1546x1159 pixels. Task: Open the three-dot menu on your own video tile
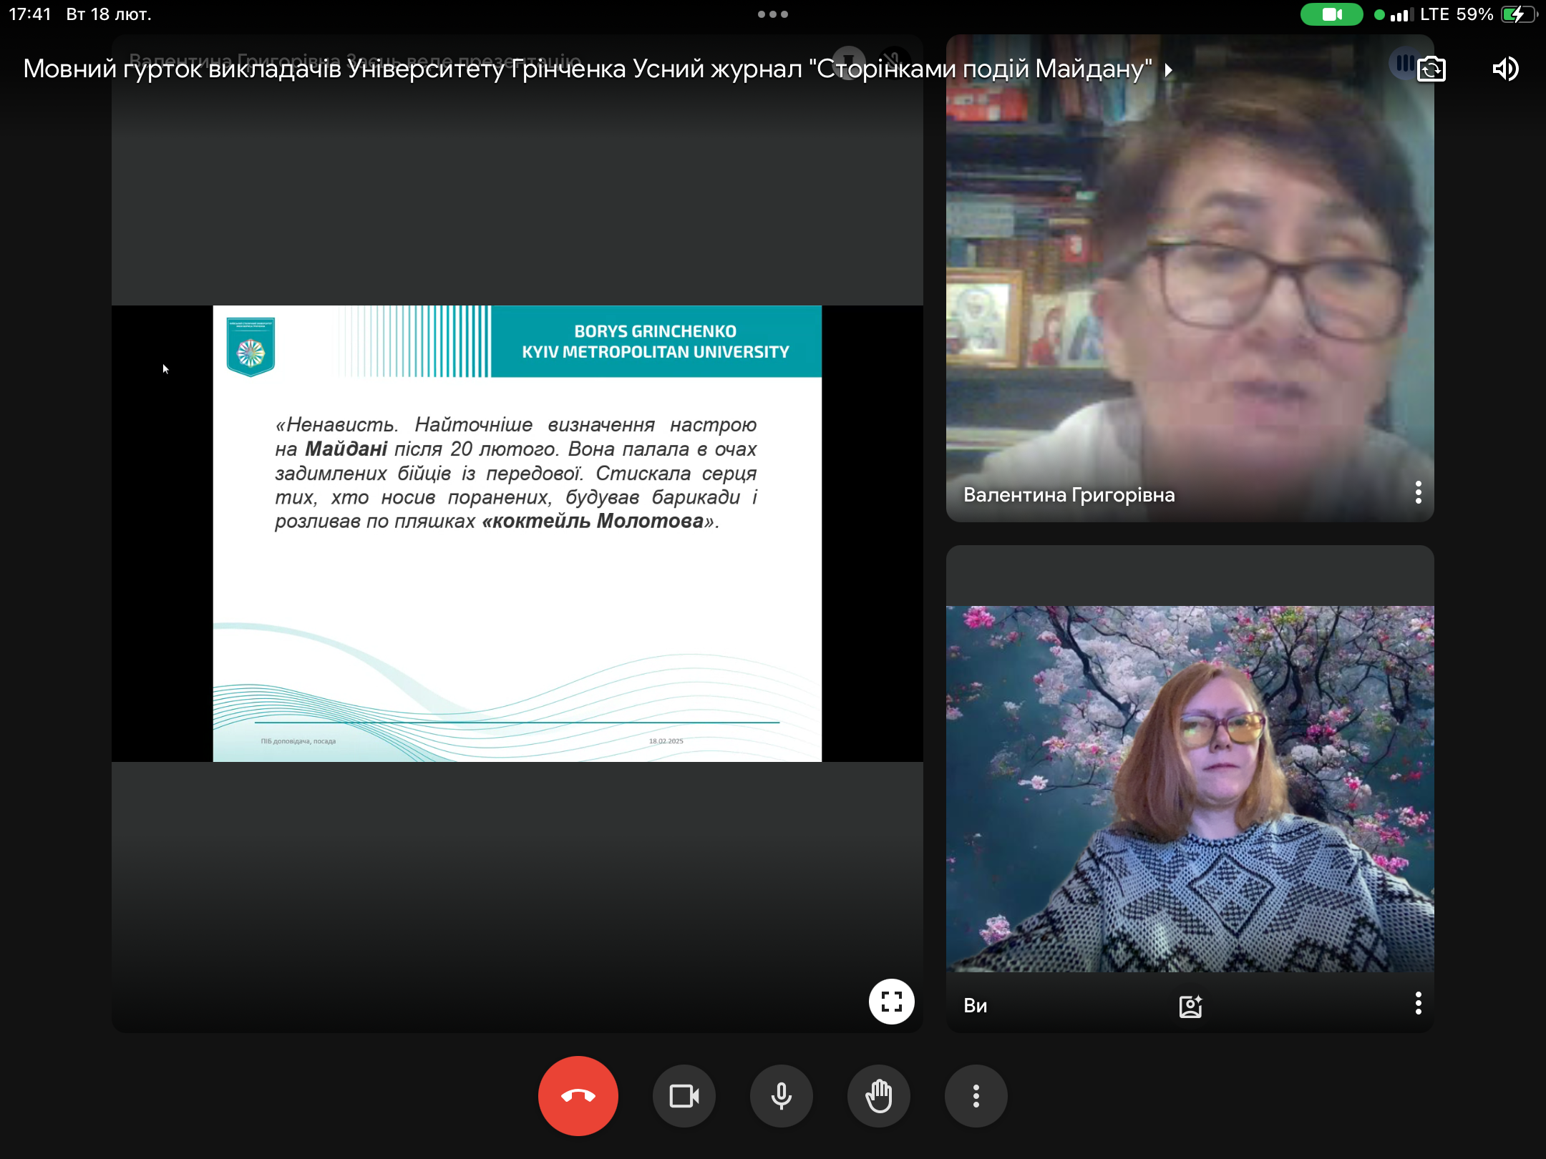1418,1003
